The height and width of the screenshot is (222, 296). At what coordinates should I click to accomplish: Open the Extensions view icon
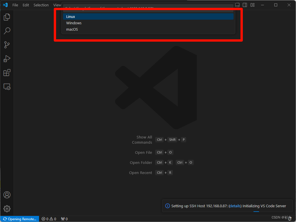coord(7,73)
